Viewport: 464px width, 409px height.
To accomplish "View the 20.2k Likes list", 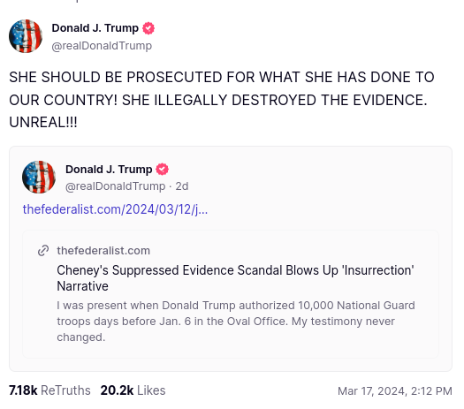I will click(x=133, y=390).
